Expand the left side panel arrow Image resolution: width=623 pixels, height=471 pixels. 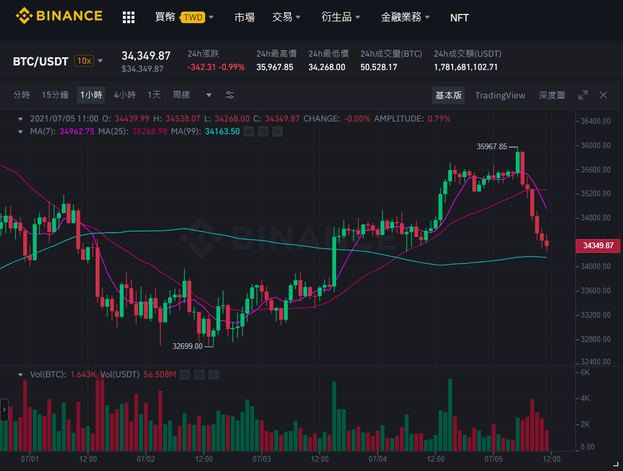coord(4,410)
